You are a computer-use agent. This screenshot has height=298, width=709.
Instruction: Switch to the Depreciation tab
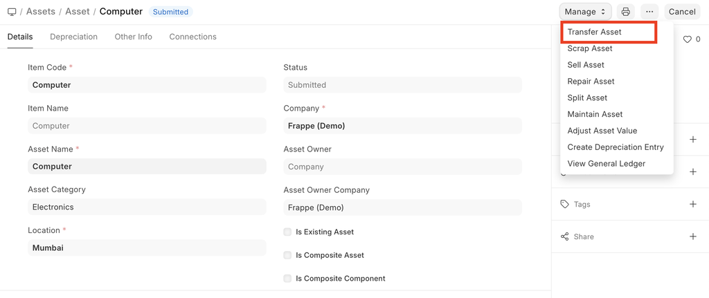[73, 37]
